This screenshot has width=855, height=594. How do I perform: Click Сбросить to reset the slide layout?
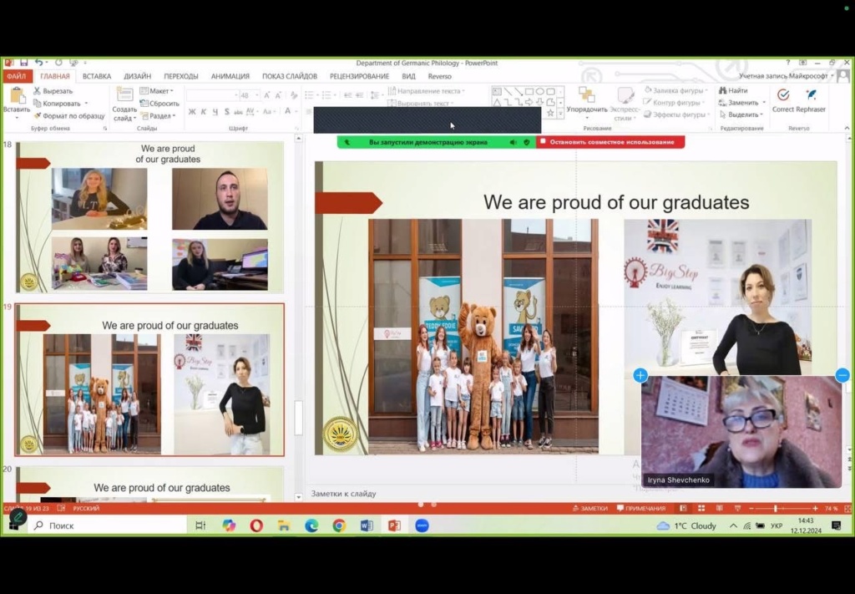pos(159,103)
